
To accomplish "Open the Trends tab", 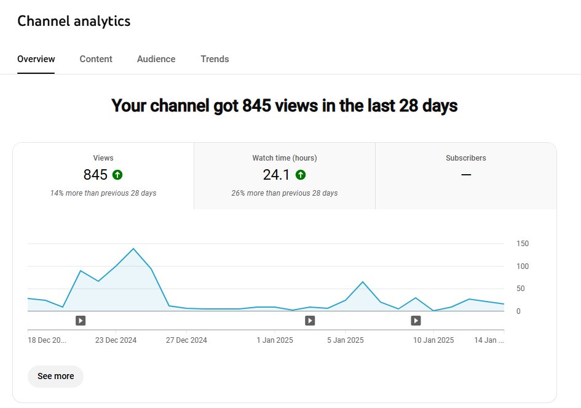I will pyautogui.click(x=215, y=59).
